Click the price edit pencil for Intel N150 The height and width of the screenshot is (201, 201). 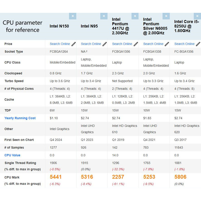coord(74,44)
